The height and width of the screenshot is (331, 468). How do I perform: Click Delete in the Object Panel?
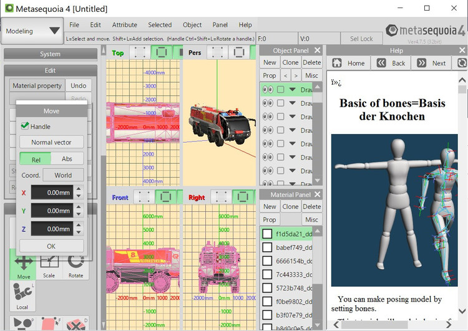[x=311, y=62]
